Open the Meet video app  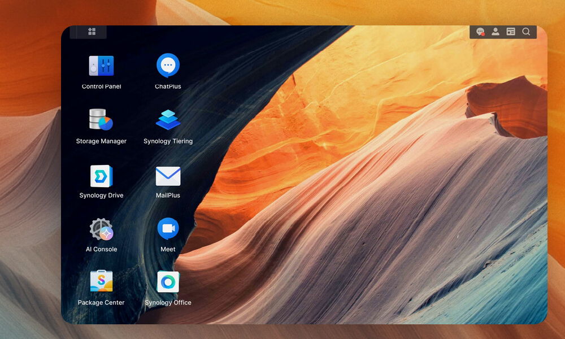click(x=168, y=229)
